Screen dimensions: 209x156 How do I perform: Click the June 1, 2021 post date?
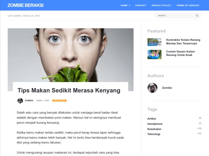43,101
